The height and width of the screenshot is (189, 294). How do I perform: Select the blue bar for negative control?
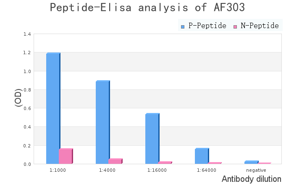pyautogui.click(x=251, y=162)
